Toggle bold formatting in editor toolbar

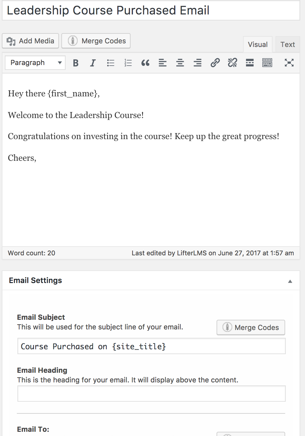[x=76, y=63]
